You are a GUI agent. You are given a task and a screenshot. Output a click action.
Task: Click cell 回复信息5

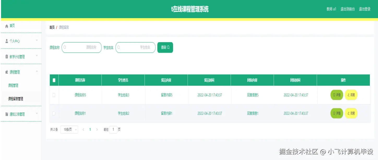click(x=253, y=95)
